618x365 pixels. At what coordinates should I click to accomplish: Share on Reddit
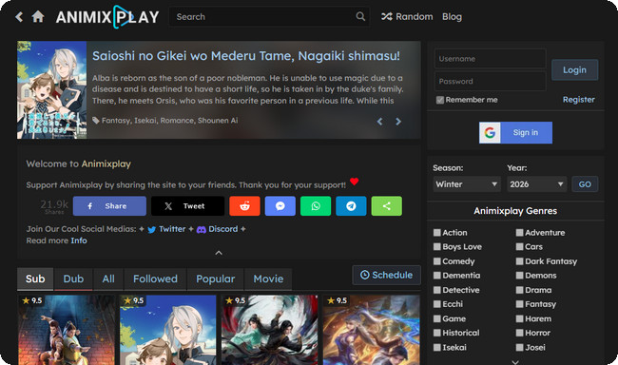[x=244, y=205]
